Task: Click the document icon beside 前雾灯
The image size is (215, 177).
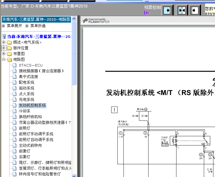Action: point(15,151)
